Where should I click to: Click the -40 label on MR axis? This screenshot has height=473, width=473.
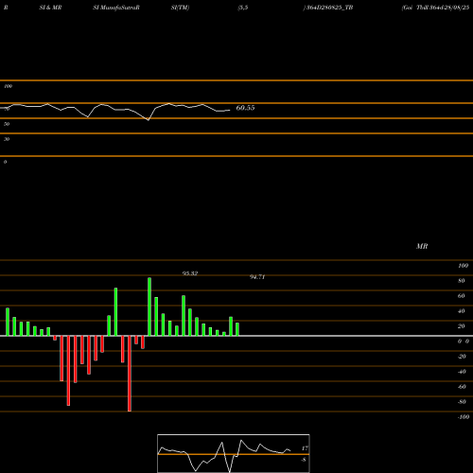pos(462,372)
